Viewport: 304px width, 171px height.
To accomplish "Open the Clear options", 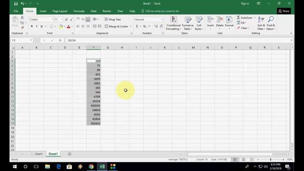I will [243, 28].
